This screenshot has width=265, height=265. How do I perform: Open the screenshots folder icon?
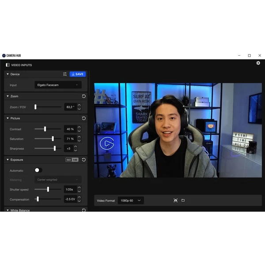pos(183,201)
